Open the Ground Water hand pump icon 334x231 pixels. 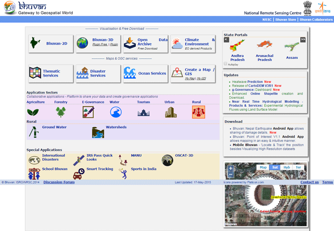[34, 132]
